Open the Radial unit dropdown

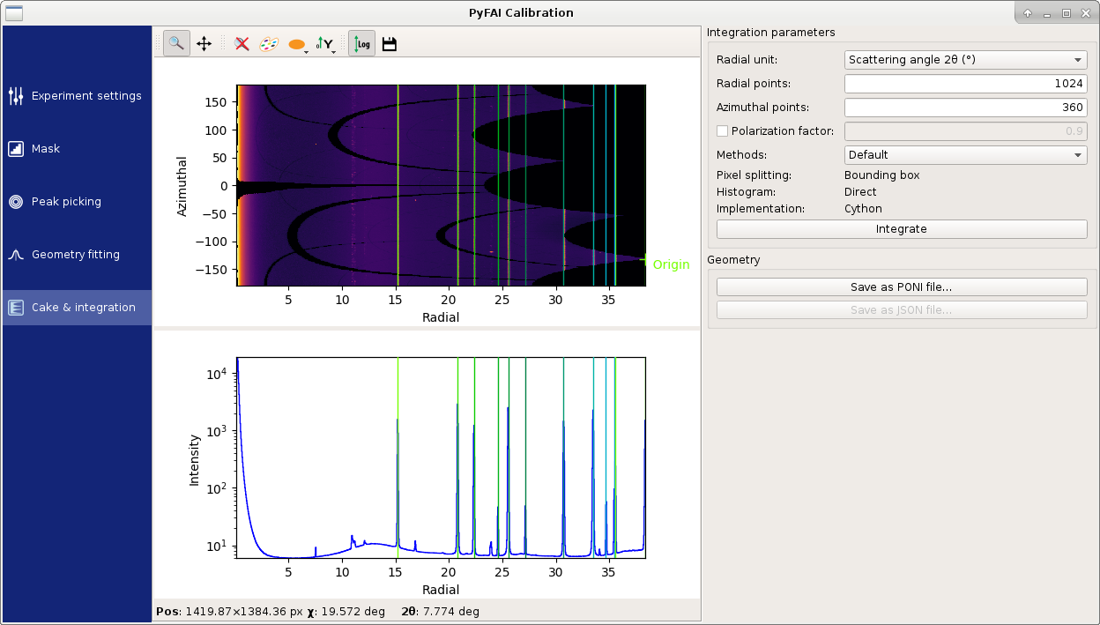[x=966, y=60]
